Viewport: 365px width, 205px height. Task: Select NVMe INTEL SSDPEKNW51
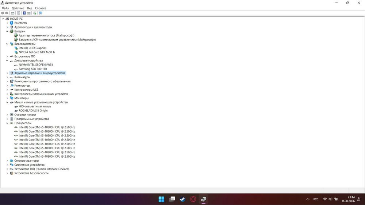click(36, 64)
